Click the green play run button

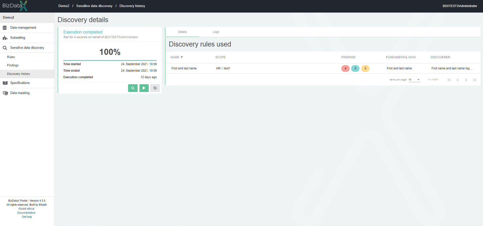[144, 88]
